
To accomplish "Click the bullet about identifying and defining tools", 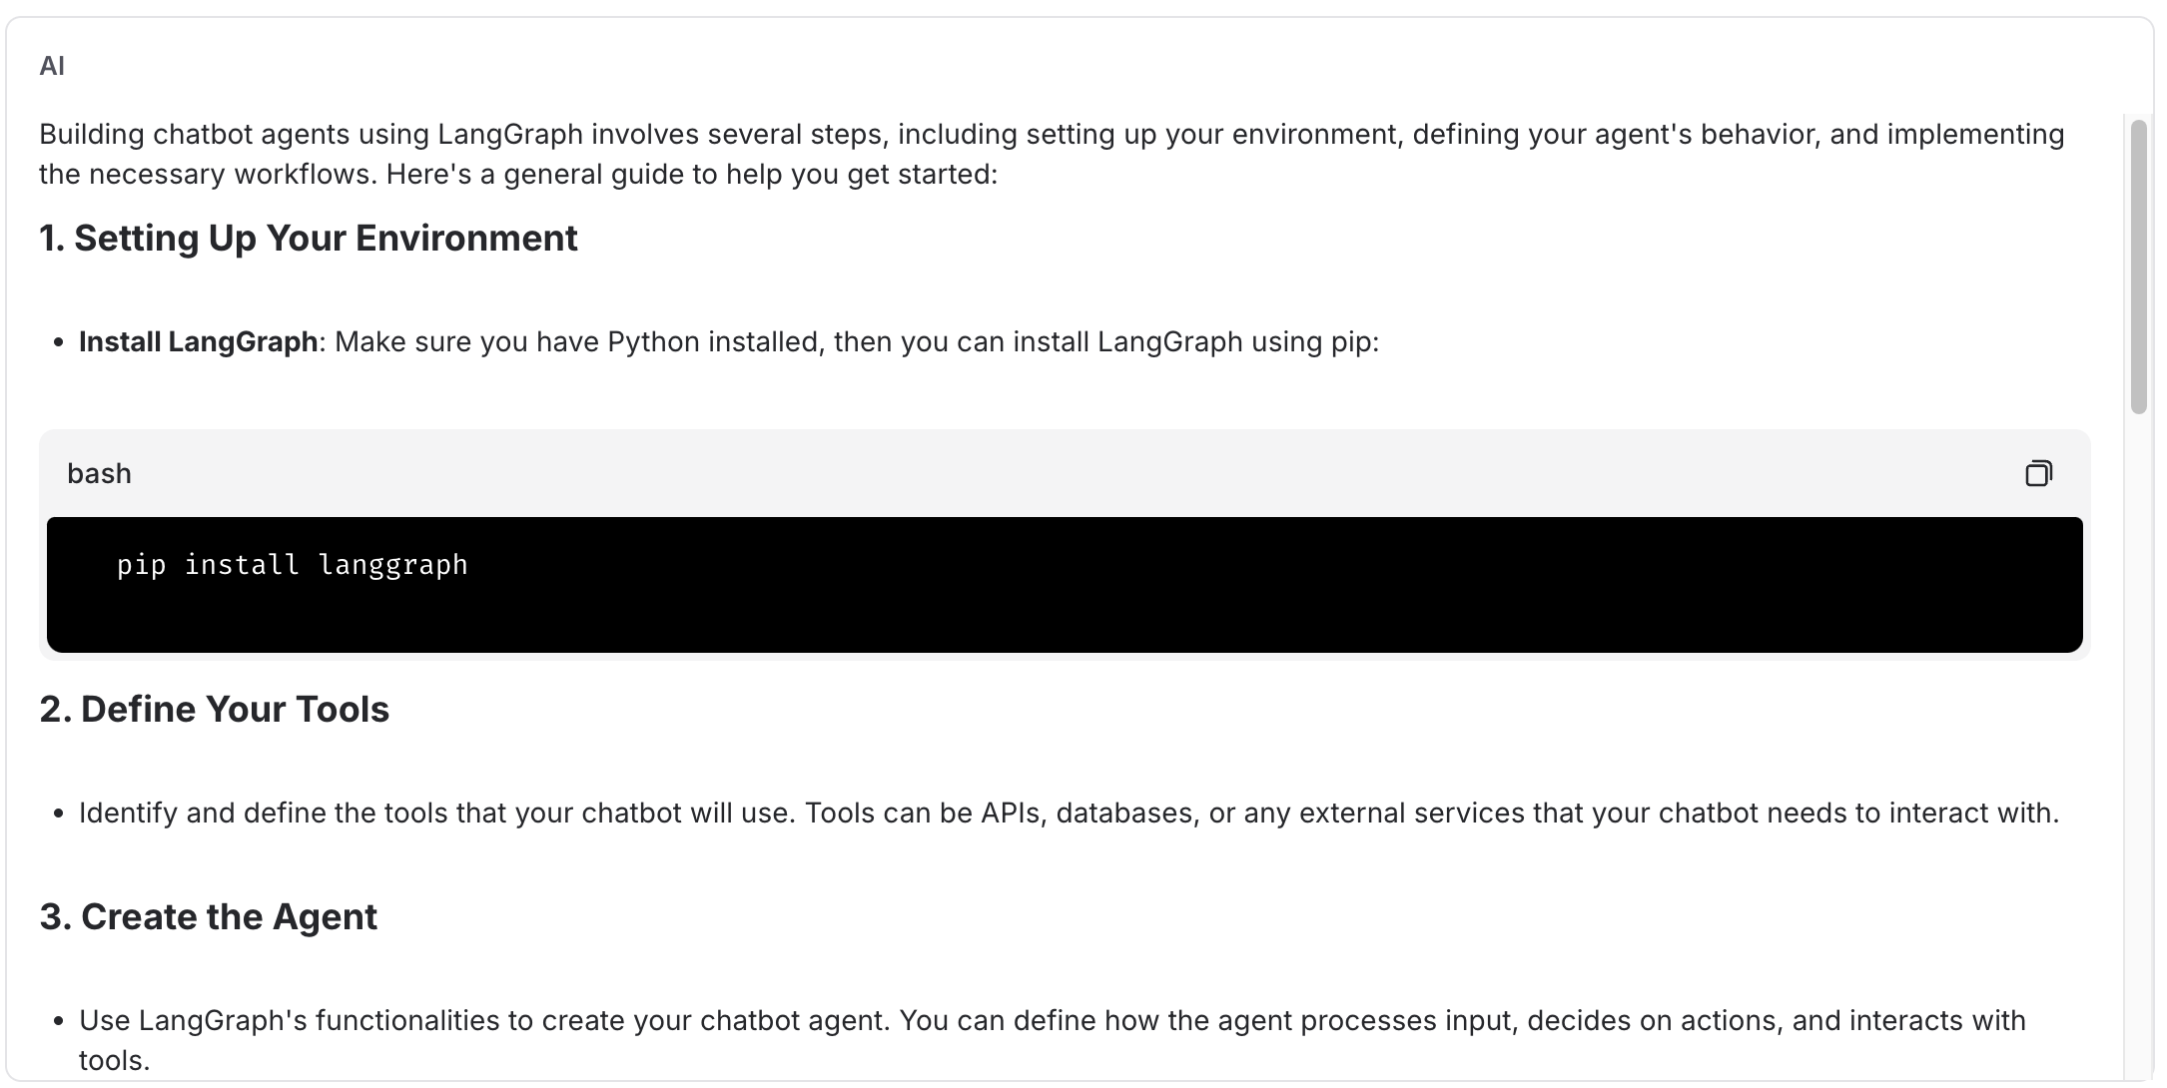I will click(x=1069, y=814).
